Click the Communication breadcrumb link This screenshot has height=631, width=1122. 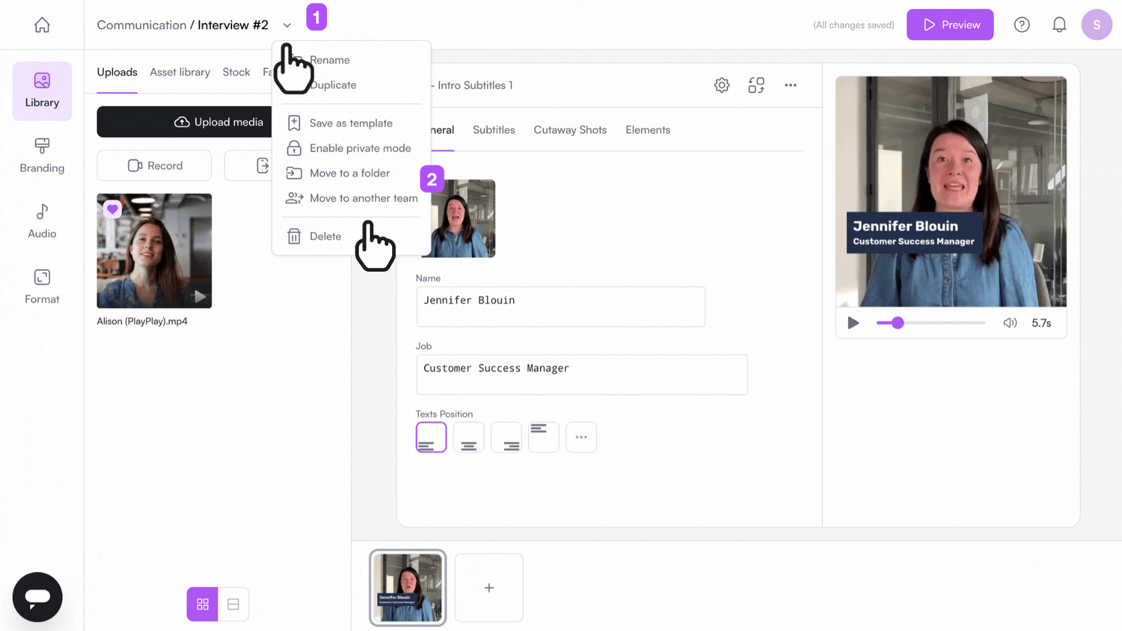pyautogui.click(x=141, y=25)
